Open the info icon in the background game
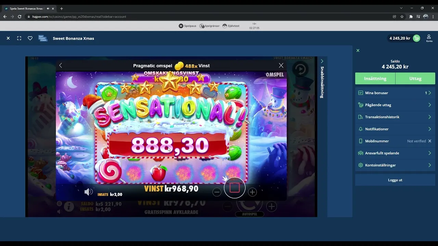 click(x=69, y=206)
